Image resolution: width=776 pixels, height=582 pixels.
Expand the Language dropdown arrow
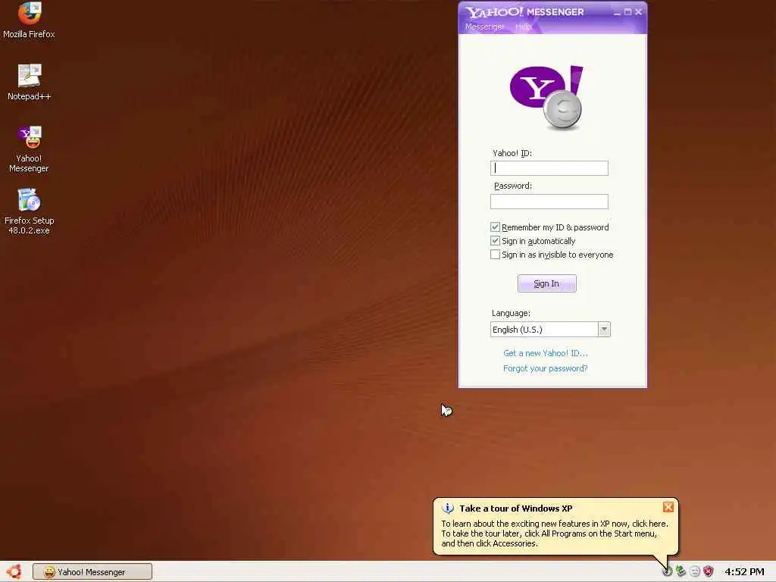[x=604, y=330]
